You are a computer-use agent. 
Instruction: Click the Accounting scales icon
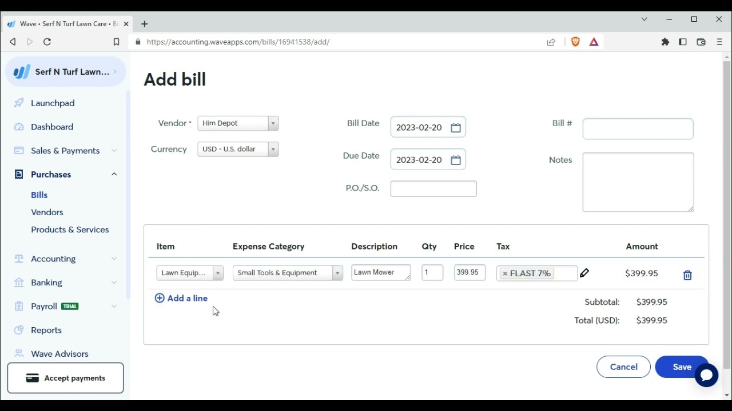point(19,259)
